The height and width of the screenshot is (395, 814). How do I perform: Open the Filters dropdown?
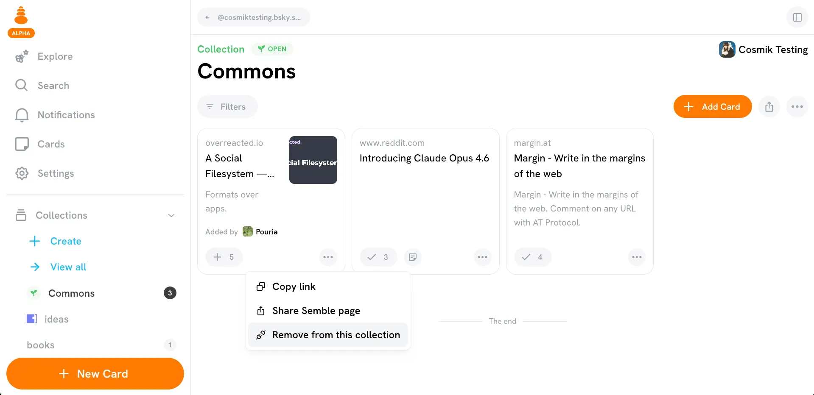[x=227, y=107]
